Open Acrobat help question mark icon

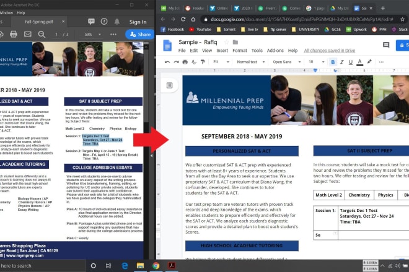click(x=104, y=22)
